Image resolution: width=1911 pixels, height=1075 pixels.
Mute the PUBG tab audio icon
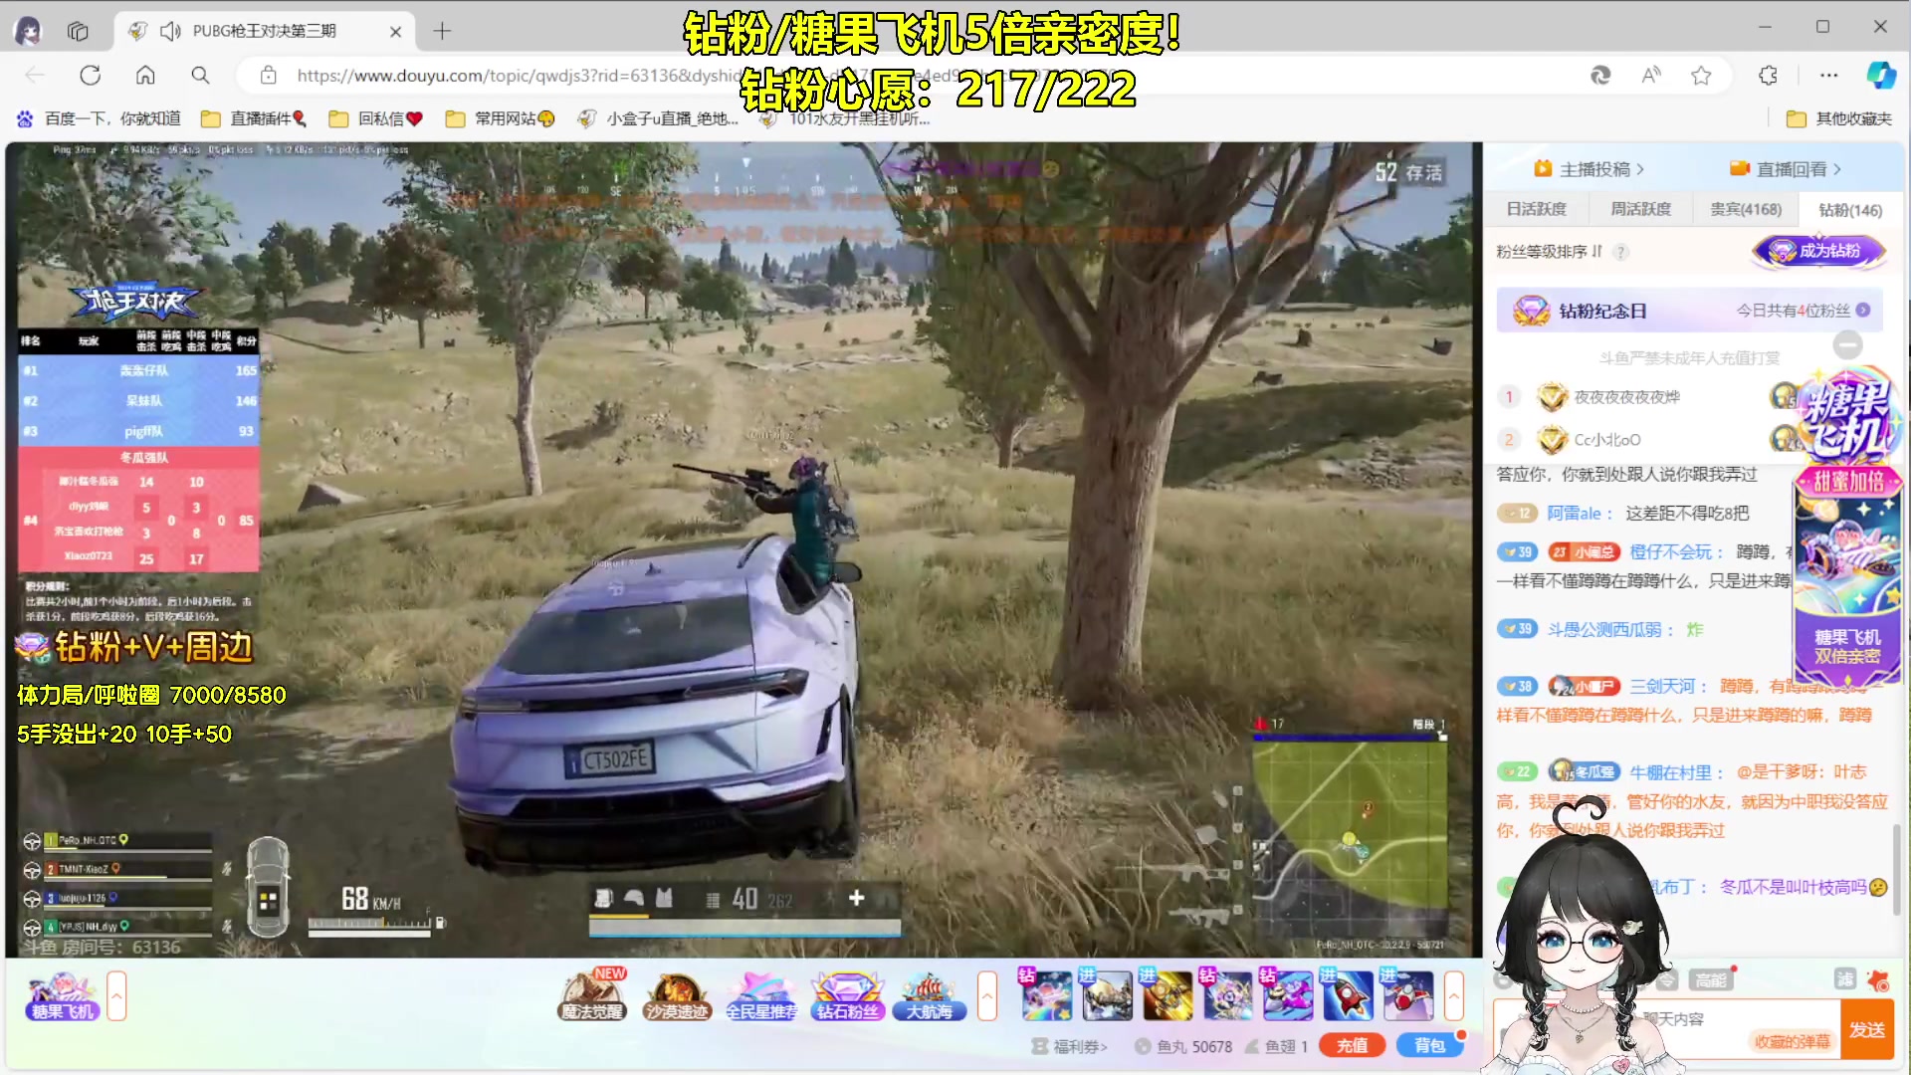(x=170, y=31)
